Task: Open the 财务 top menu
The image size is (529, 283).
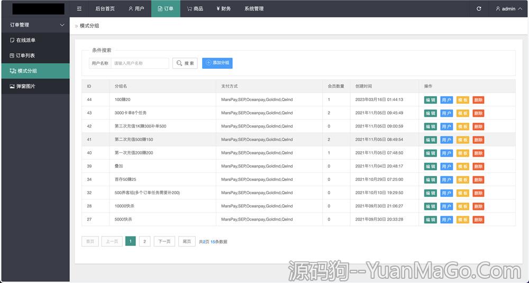Action: (x=224, y=9)
